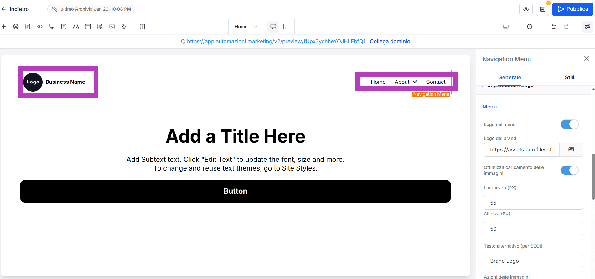Click the round Logo image

coord(33,82)
